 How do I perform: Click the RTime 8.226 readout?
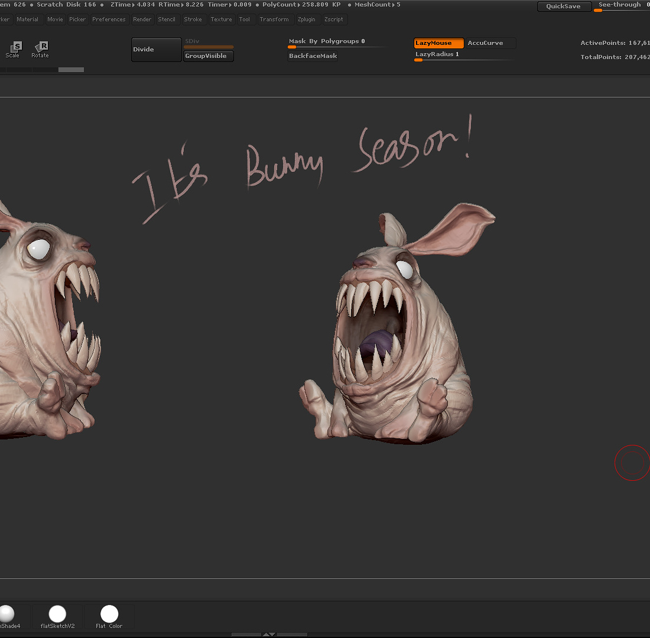coord(181,5)
